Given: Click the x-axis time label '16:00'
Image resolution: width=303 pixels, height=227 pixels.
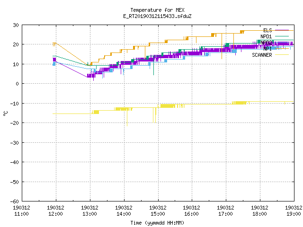Looking at the screenshot, I should pos(191,214).
